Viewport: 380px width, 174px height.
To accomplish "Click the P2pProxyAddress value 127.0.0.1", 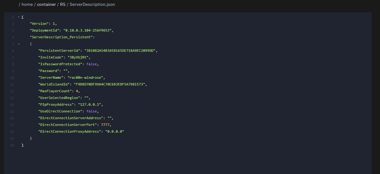I will 90,105.
